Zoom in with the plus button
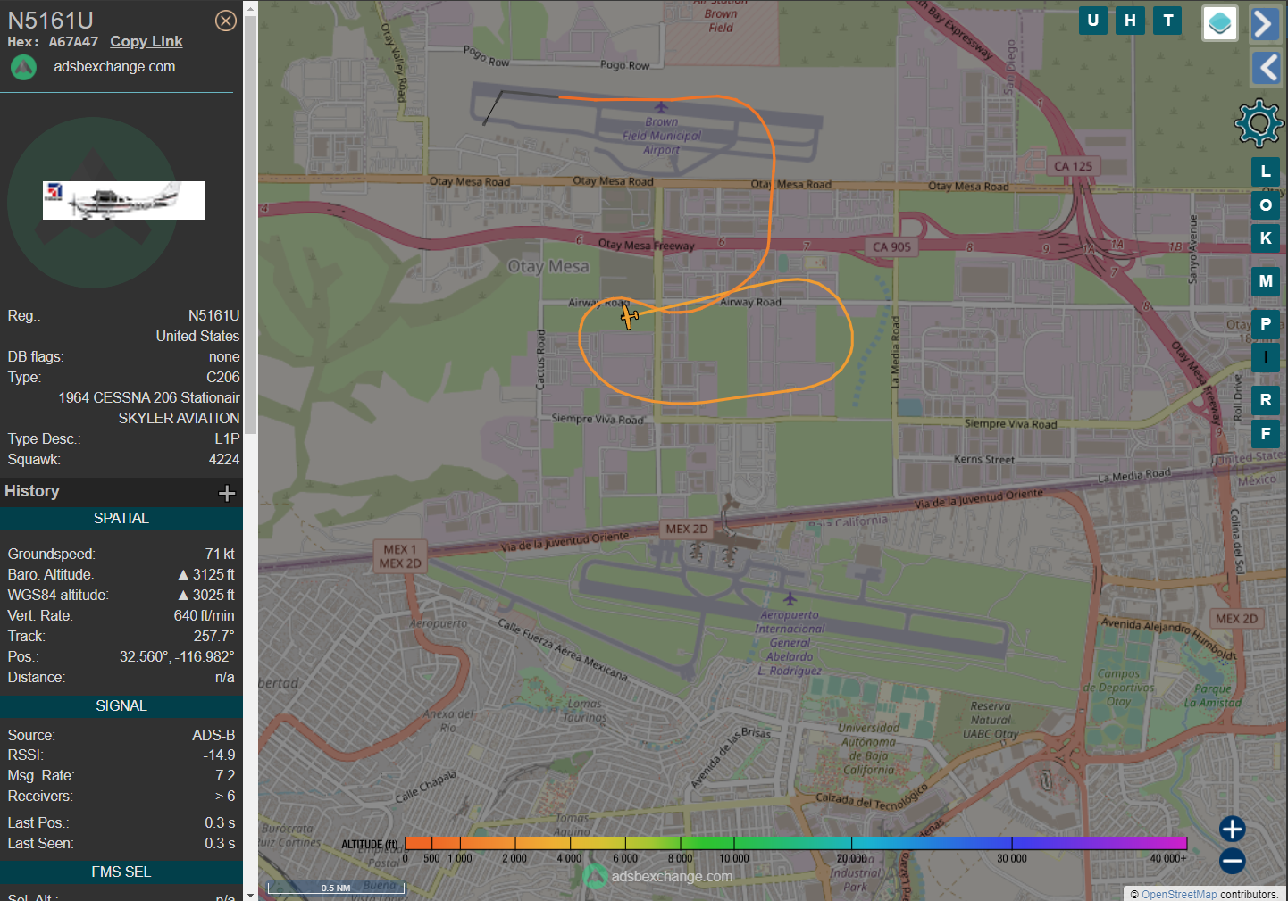 click(x=1233, y=829)
